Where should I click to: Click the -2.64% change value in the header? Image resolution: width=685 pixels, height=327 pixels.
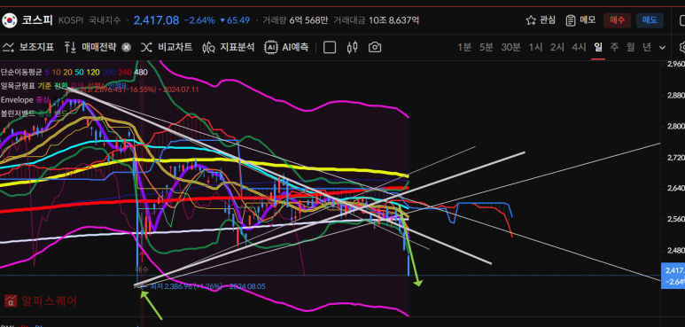coord(199,20)
